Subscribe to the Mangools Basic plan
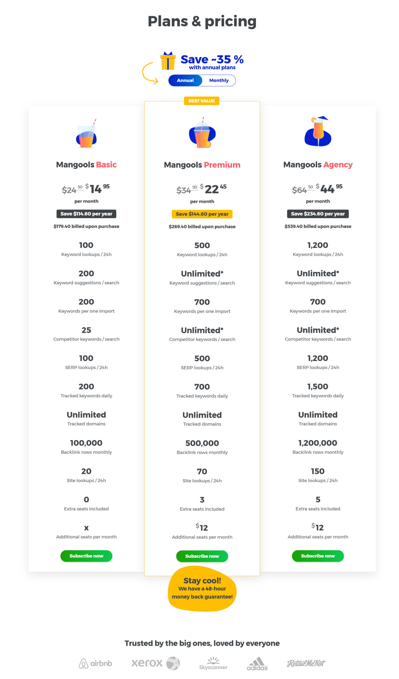Image resolution: width=399 pixels, height=679 pixels. (x=86, y=556)
